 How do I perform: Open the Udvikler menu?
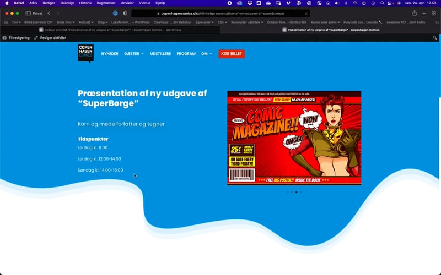(127, 3)
